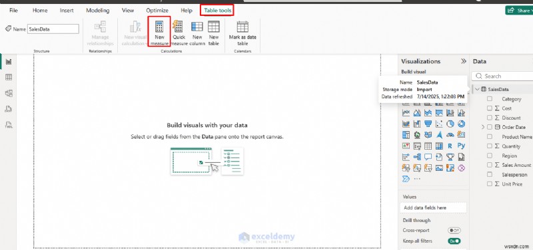Collapse the SalesData table tree
Screen dimensions: 533x250
477,89
